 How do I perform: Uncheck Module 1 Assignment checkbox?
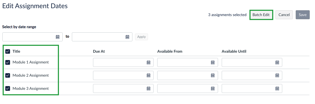click(8, 62)
